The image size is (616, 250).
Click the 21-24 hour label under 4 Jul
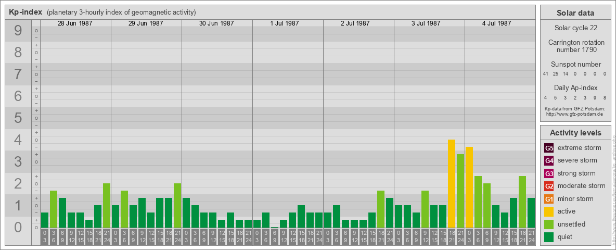pos(531,236)
